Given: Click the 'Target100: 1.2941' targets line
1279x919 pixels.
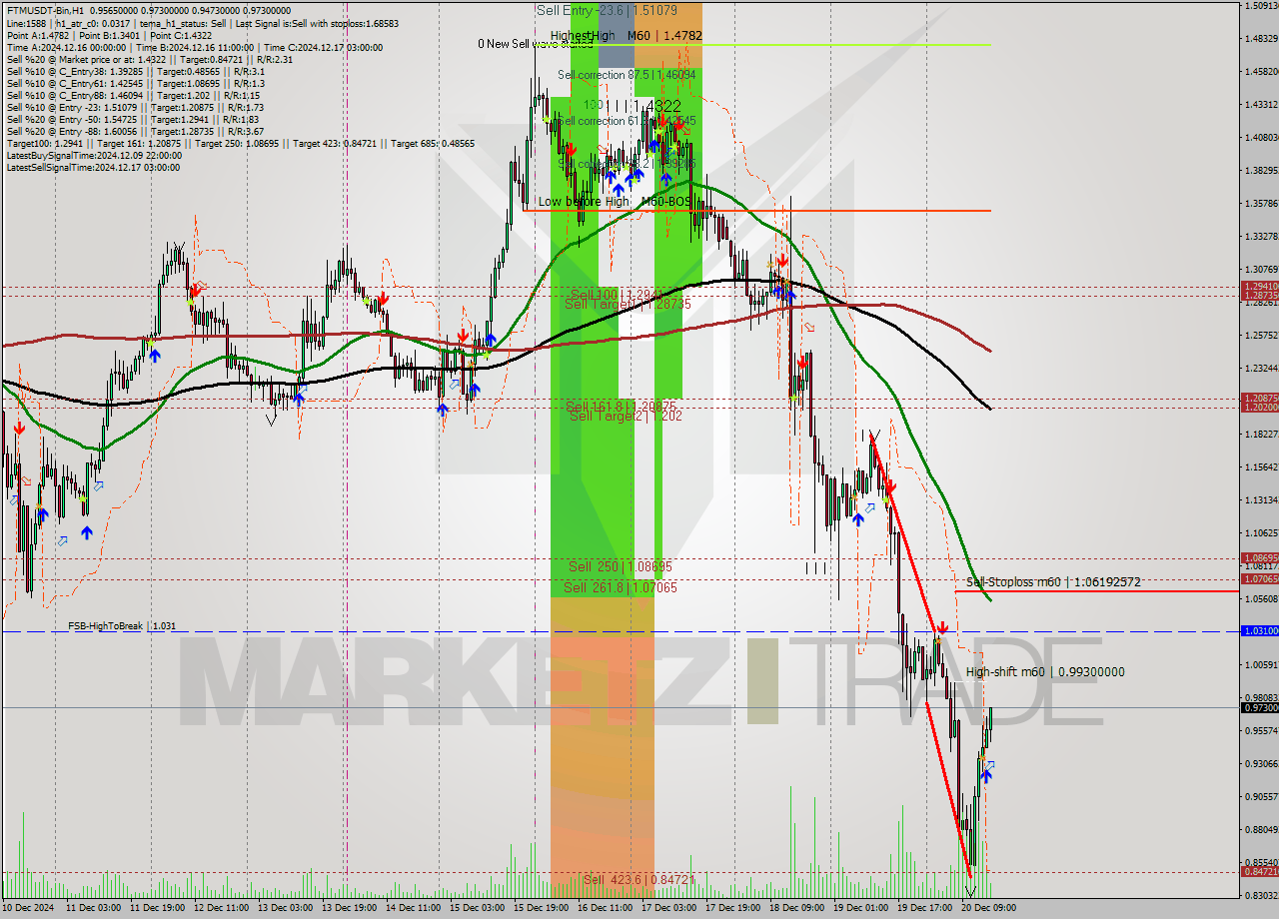Looking at the screenshot, I should coord(240,143).
